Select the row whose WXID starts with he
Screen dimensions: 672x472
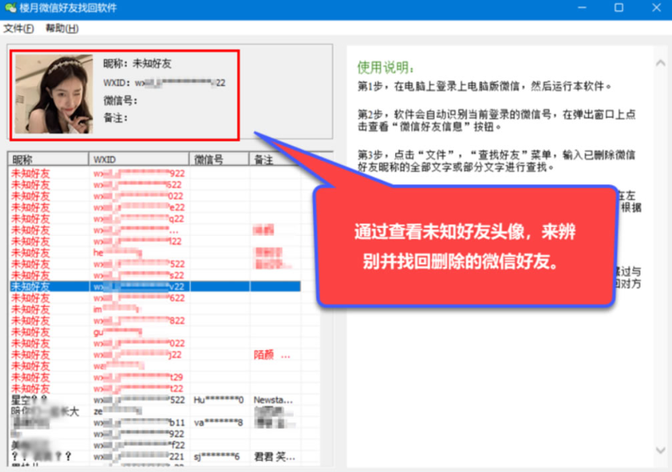pyautogui.click(x=155, y=253)
